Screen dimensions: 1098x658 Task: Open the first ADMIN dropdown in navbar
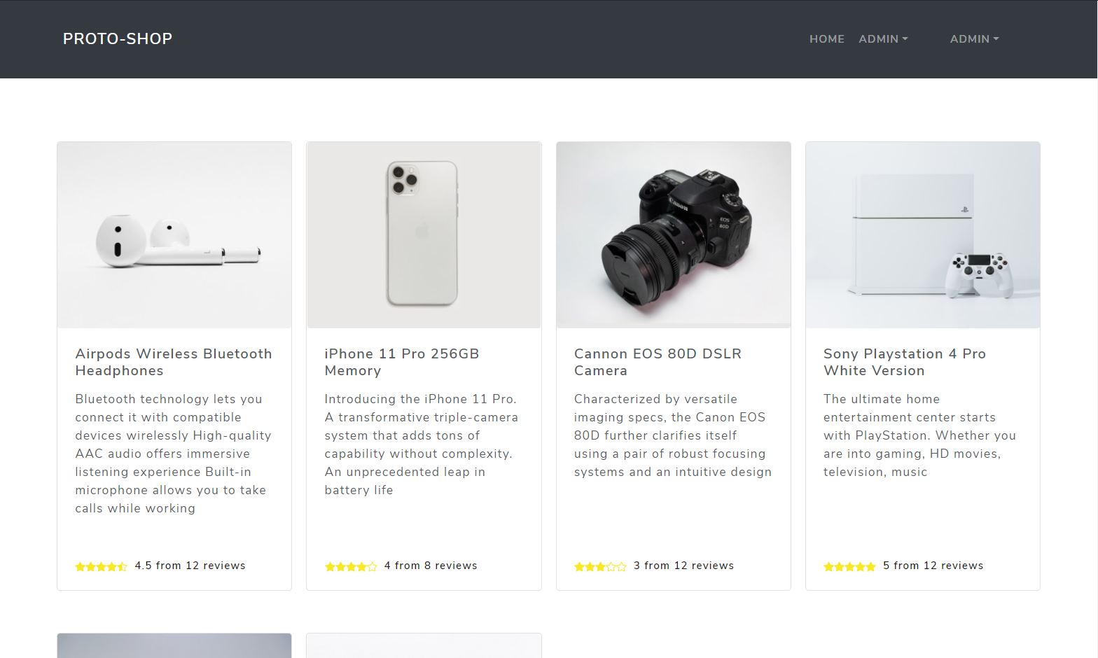[x=882, y=39]
